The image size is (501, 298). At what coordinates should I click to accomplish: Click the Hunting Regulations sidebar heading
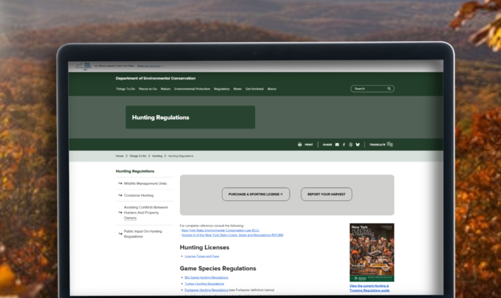pyautogui.click(x=135, y=171)
